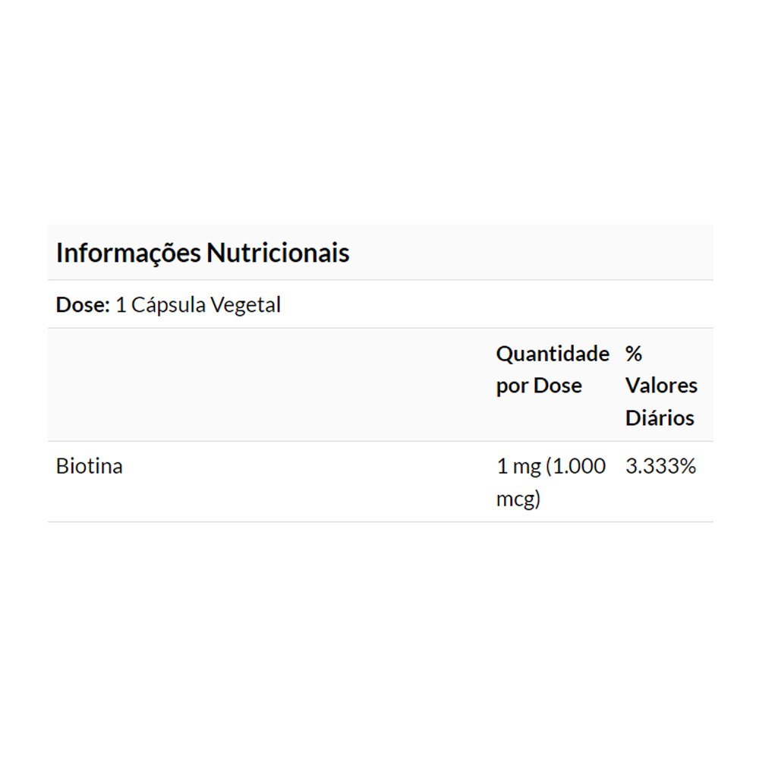Click the "mcg)" text under the amount

[518, 500]
